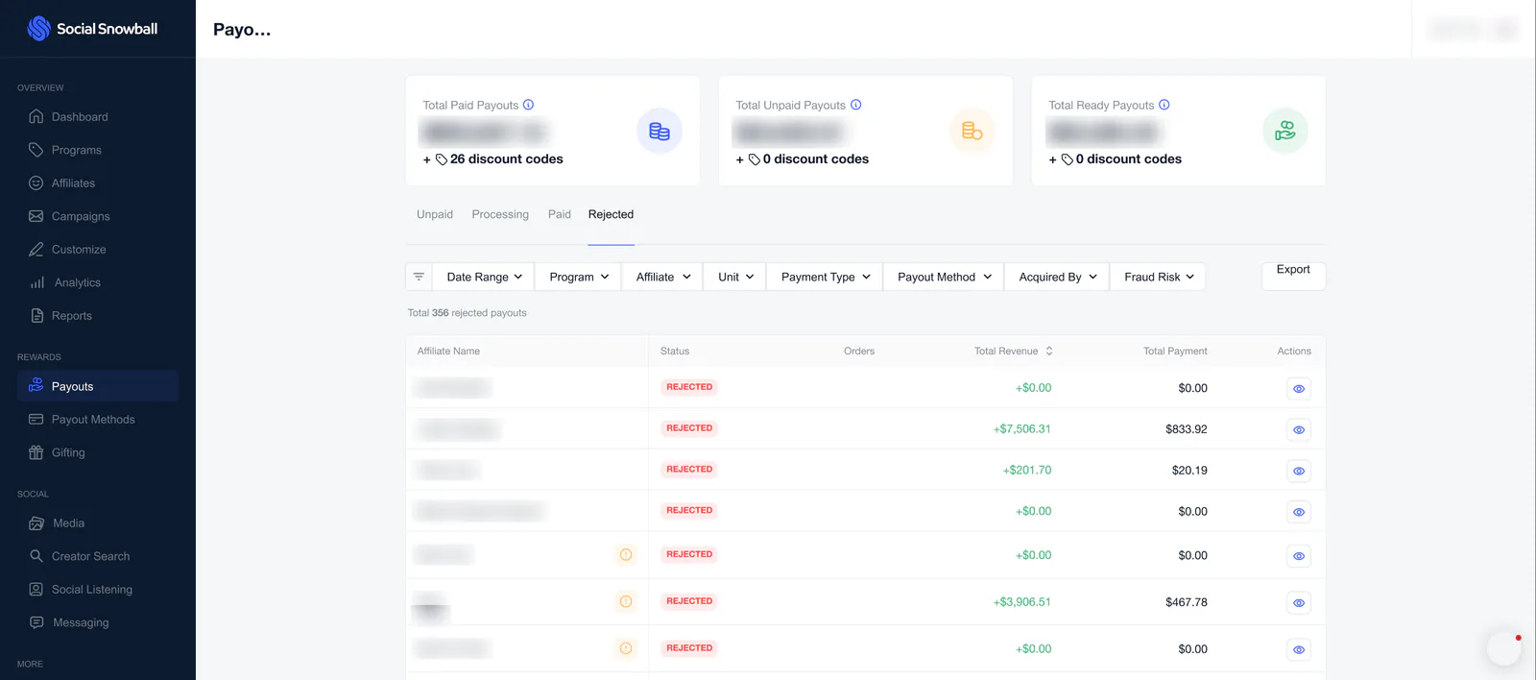
Task: Click the orange coins icon in Unpaid card
Action: 972,131
